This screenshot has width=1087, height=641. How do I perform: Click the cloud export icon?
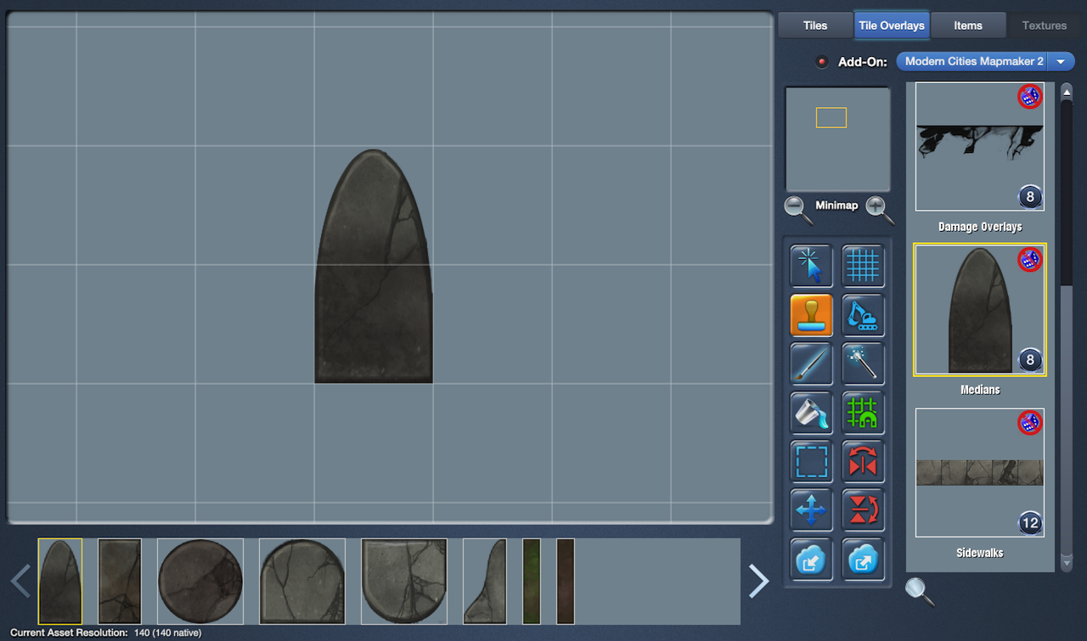pos(863,559)
